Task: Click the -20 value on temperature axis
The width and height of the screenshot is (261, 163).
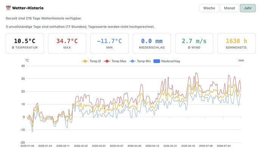Action: pyautogui.click(x=22, y=143)
